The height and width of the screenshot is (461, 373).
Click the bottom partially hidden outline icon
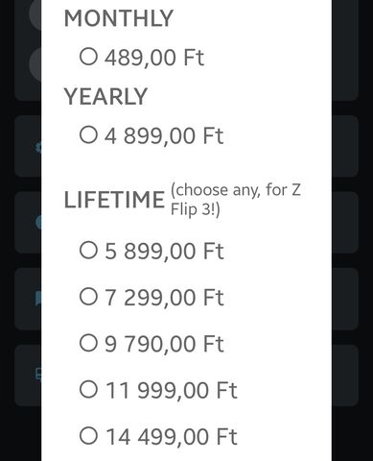click(38, 374)
